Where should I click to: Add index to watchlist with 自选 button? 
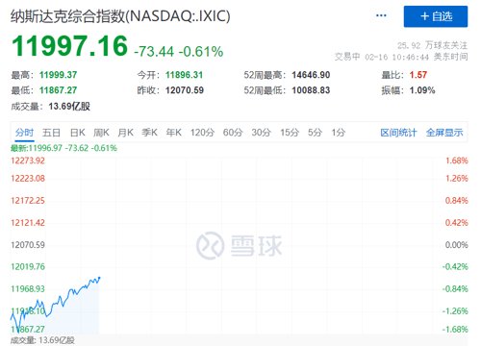pos(436,16)
